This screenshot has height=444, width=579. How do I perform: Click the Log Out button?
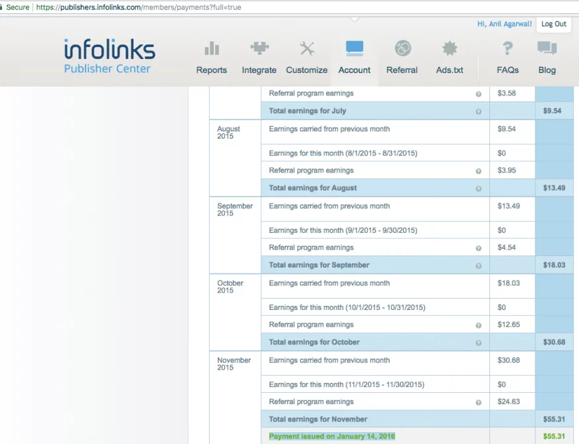[554, 24]
